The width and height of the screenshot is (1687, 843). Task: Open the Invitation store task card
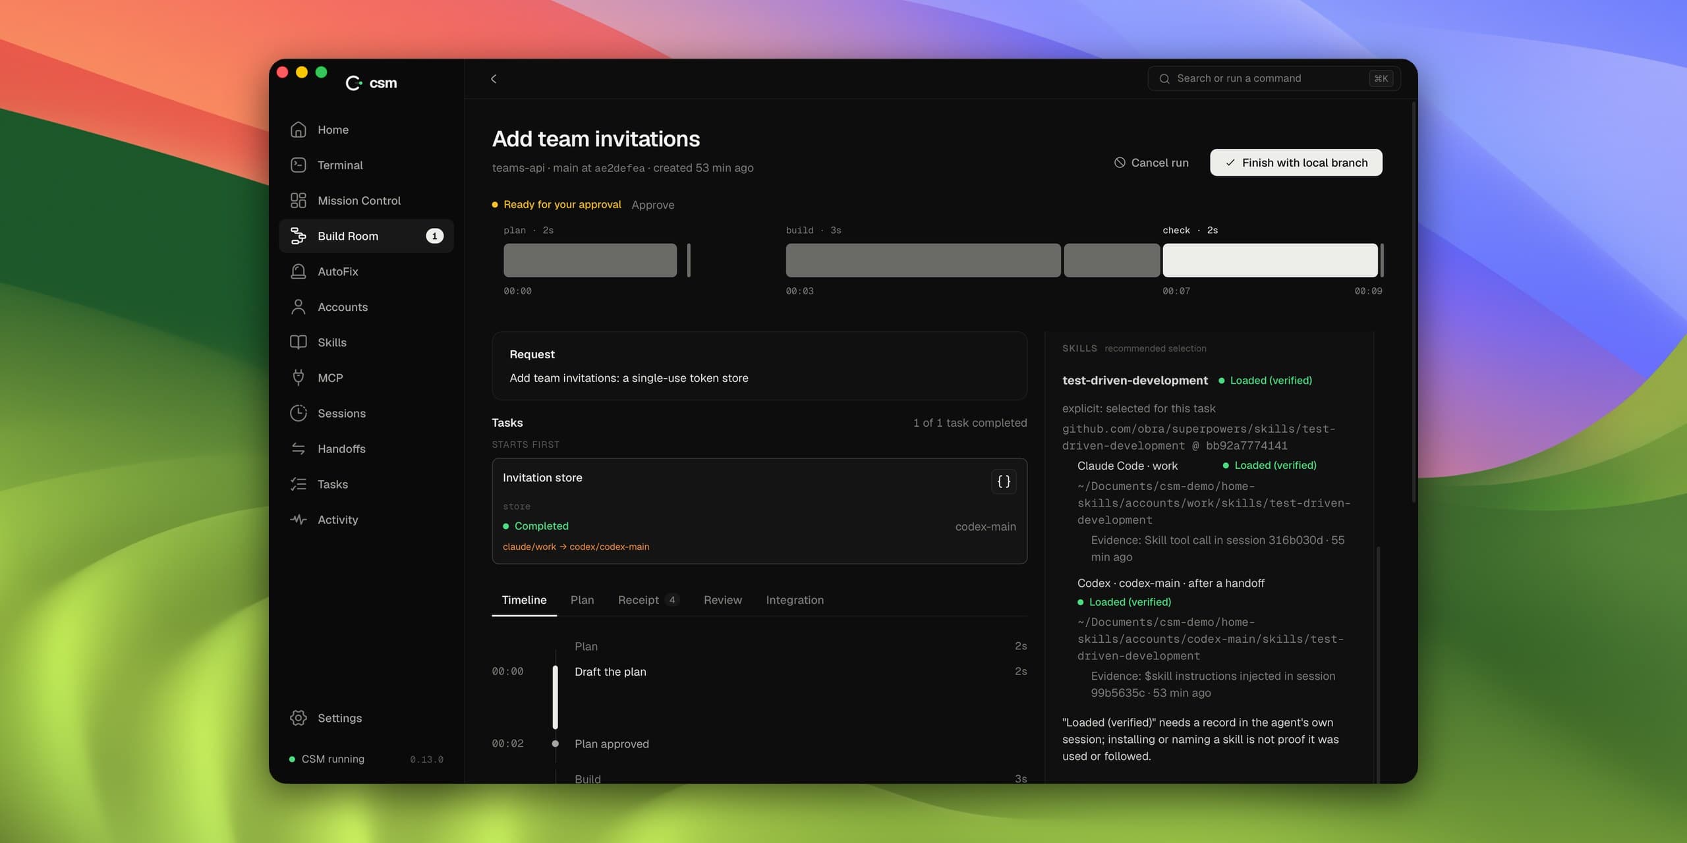759,511
